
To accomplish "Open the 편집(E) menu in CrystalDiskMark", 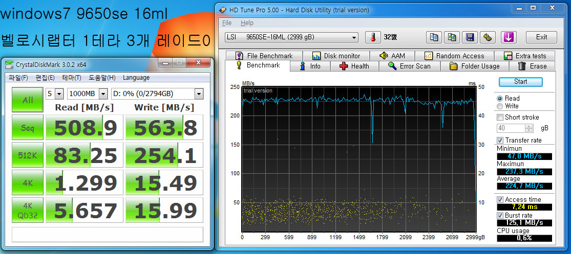I will 45,78.
